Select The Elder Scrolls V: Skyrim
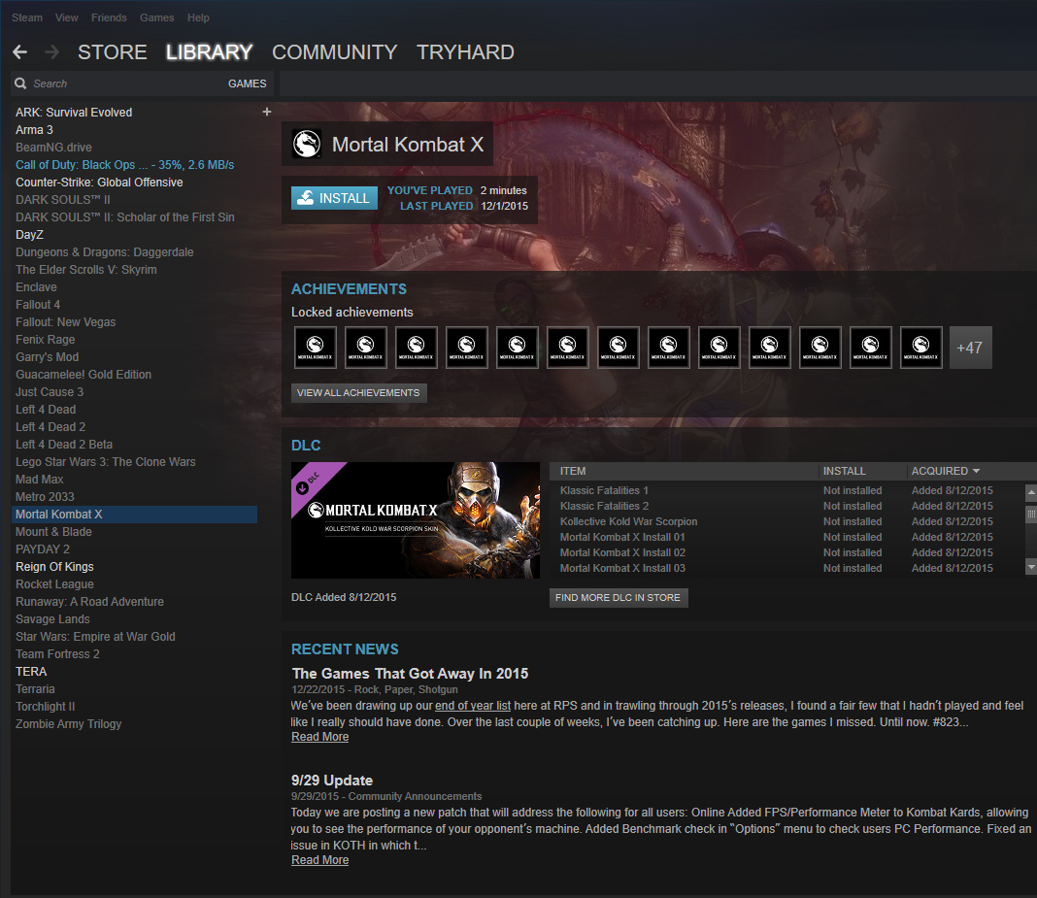Viewport: 1037px width, 898px height. click(x=86, y=270)
